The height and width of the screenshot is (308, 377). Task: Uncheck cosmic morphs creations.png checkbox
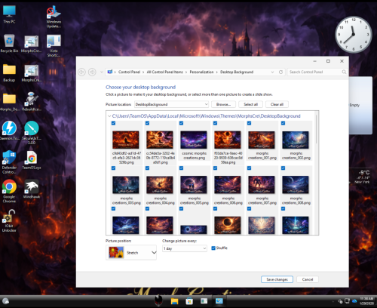pos(181,123)
